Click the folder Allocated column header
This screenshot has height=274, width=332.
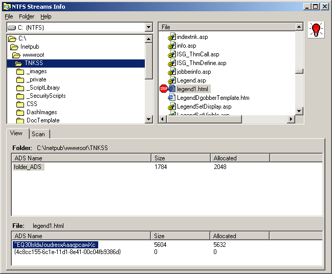pos(240,158)
